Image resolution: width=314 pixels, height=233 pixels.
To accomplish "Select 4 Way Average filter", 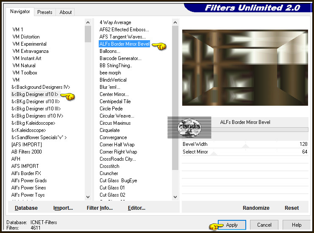I will [x=115, y=22].
